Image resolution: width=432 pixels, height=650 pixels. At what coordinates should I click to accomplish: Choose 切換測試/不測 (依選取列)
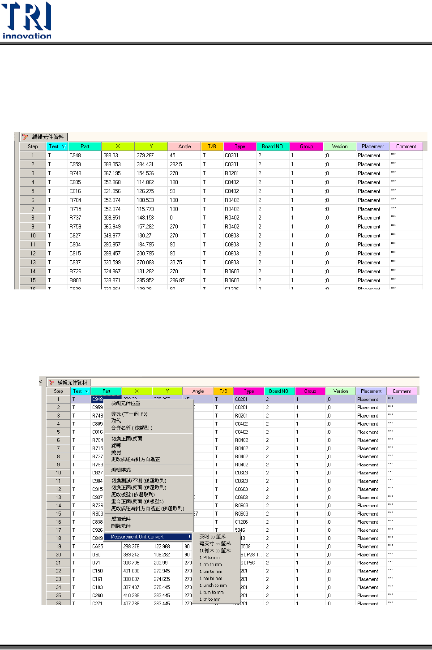point(139,481)
